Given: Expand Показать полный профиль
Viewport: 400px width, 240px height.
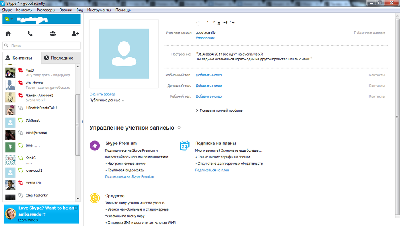Looking at the screenshot, I should (221, 110).
